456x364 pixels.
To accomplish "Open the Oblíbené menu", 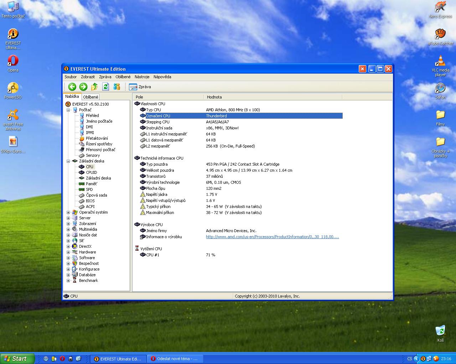I will click(x=123, y=77).
